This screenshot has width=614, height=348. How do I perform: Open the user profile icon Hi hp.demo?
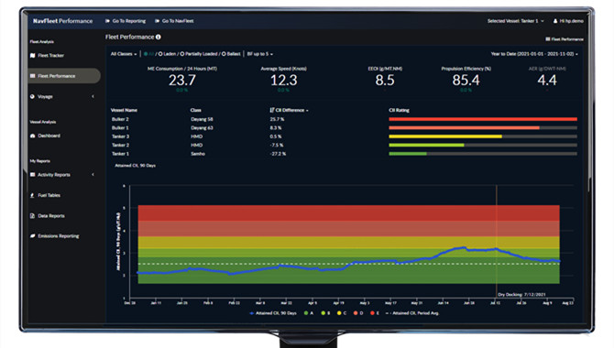[555, 21]
